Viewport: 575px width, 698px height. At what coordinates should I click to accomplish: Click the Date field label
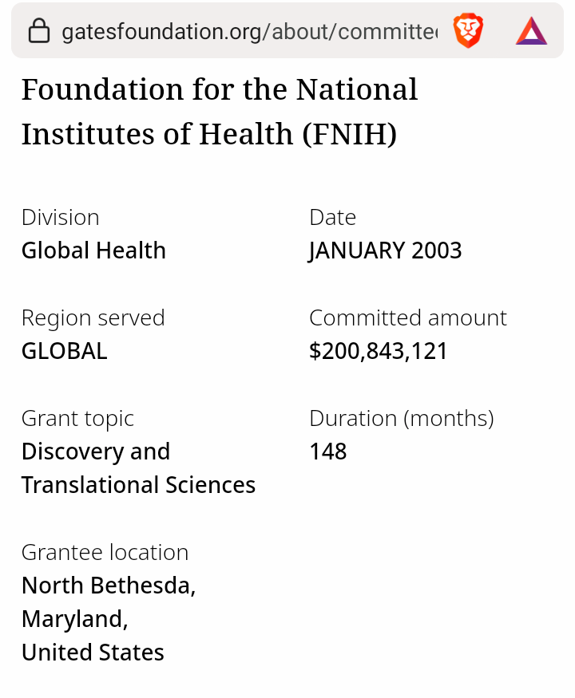point(332,217)
